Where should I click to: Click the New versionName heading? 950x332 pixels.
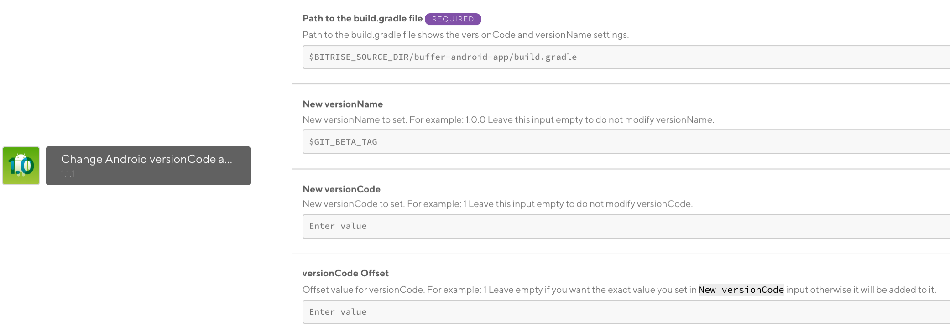342,104
